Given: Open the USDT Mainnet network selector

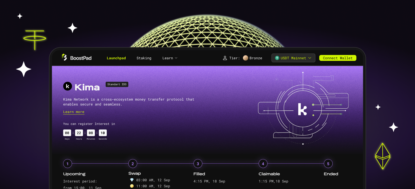Looking at the screenshot, I should pos(293,58).
